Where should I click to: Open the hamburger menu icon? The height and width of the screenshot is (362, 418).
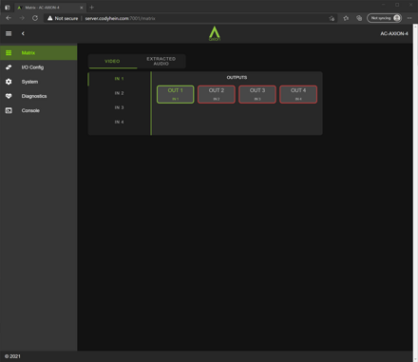(9, 33)
